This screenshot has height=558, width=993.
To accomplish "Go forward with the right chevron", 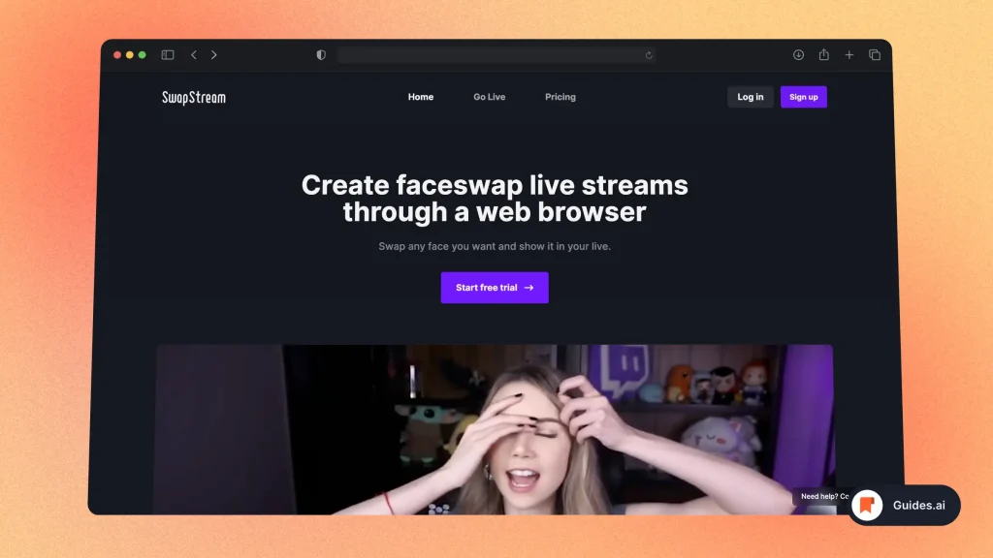I will pos(214,55).
